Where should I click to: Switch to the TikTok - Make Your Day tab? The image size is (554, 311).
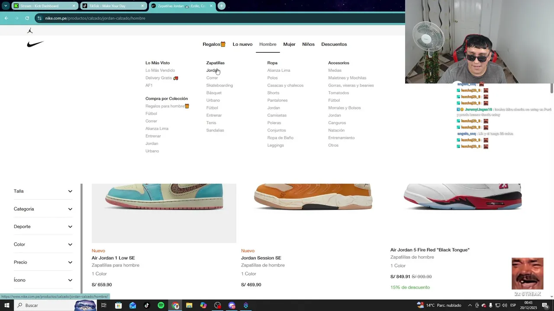[113, 6]
